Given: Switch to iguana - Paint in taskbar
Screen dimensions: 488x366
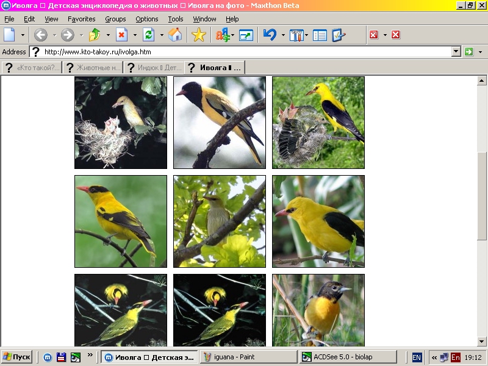Looking at the screenshot, I should click(x=249, y=357).
